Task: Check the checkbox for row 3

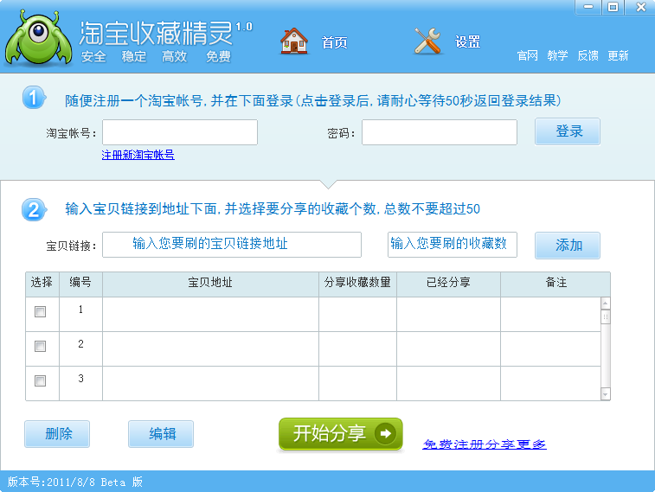Action: click(x=40, y=381)
